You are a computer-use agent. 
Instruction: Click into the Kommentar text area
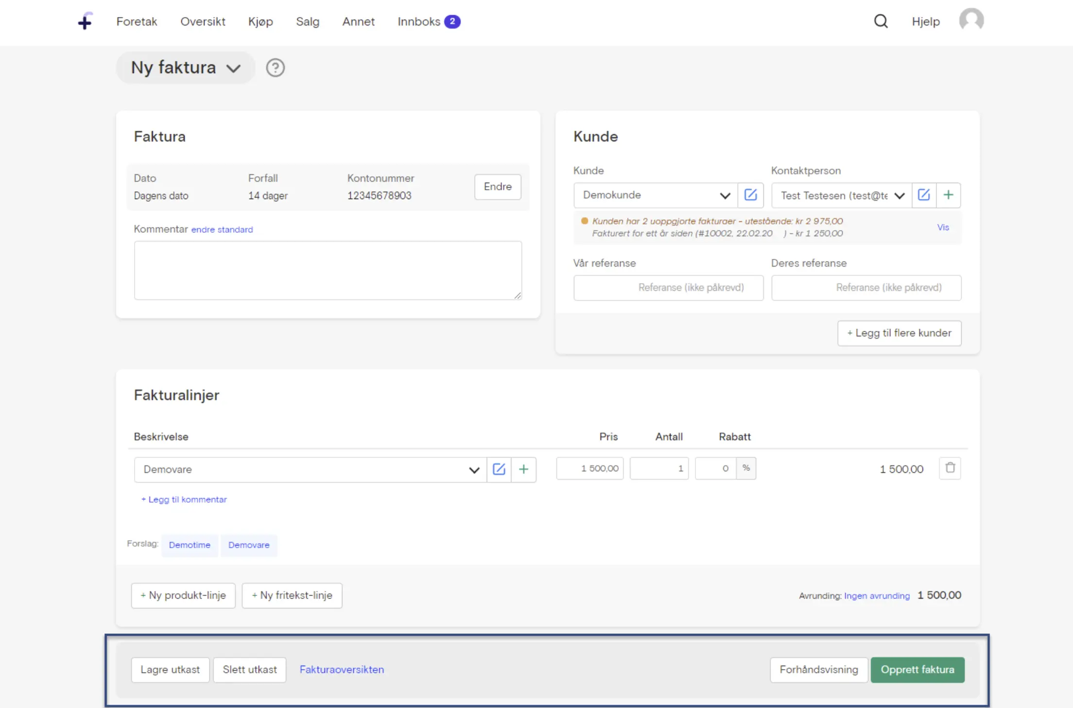click(328, 270)
